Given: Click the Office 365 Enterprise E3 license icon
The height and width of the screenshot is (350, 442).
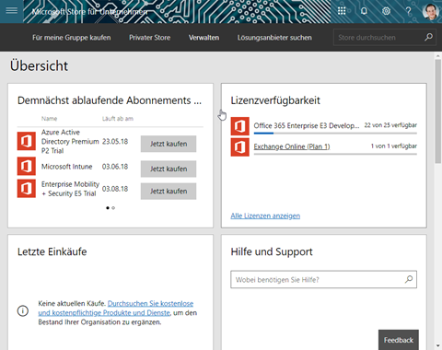Looking at the screenshot, I should [240, 126].
